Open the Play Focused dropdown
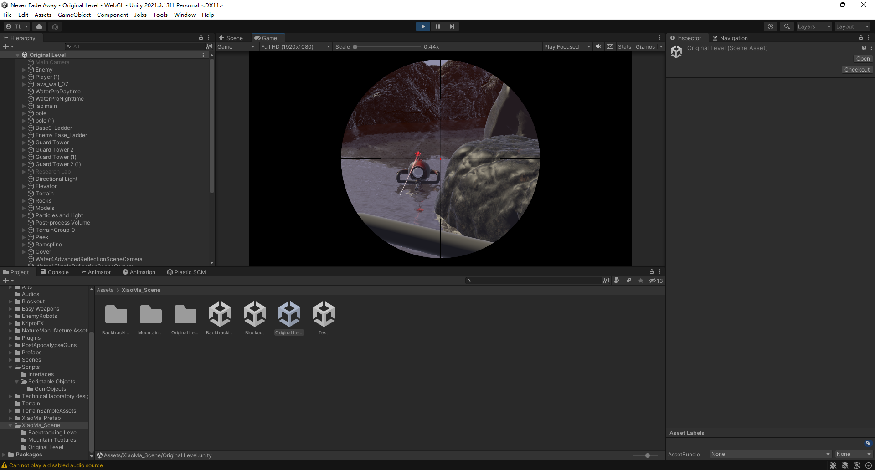The image size is (875, 470). 566,46
